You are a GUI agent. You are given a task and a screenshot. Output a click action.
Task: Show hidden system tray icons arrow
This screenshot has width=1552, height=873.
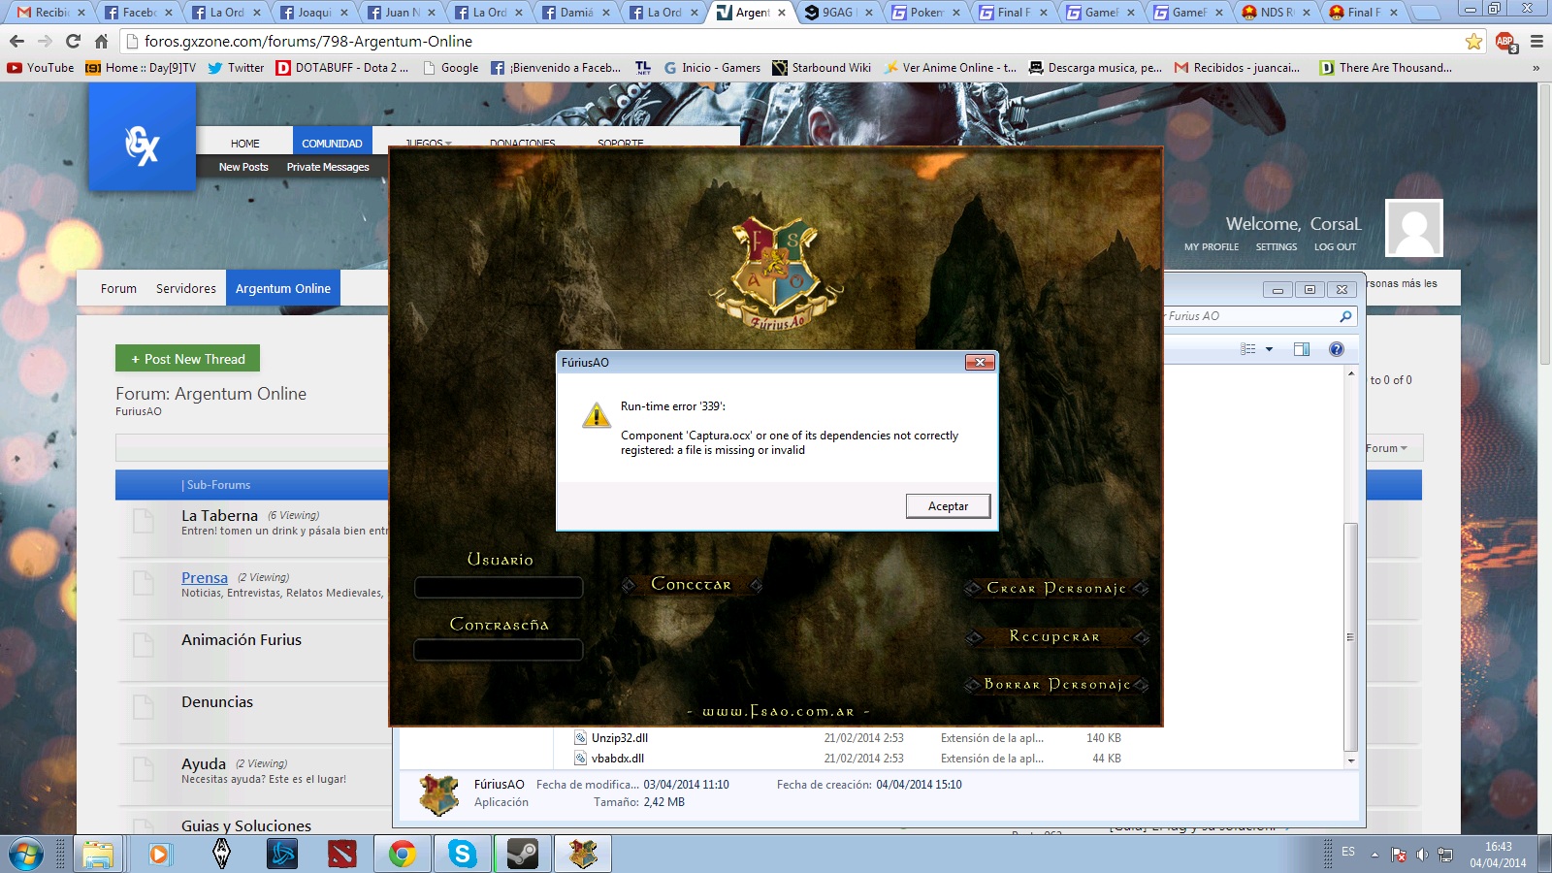click(1374, 855)
